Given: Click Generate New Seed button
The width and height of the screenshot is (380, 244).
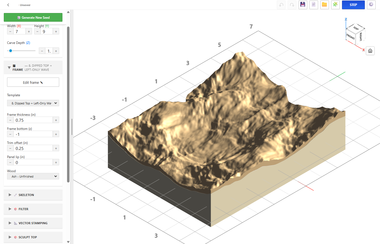Looking at the screenshot, I should click(33, 17).
